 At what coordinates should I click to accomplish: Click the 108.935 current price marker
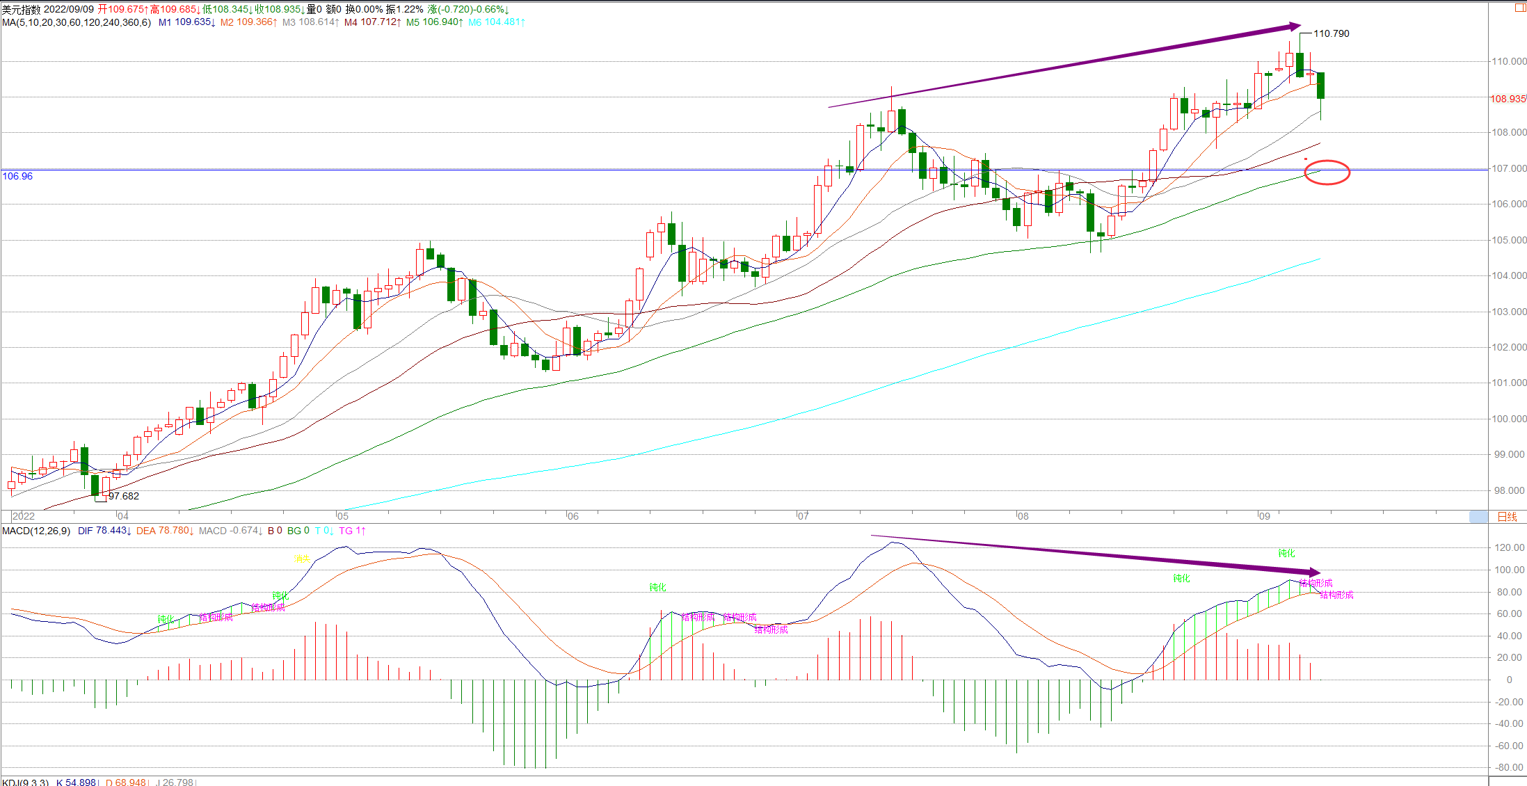point(1508,99)
